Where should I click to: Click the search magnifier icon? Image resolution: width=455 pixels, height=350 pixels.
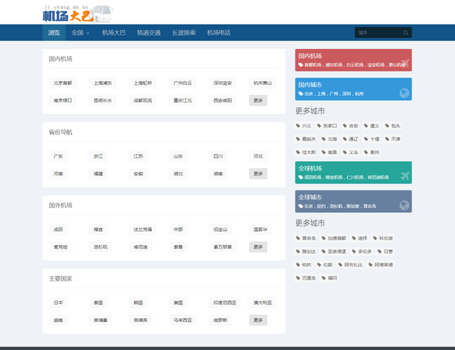click(405, 33)
